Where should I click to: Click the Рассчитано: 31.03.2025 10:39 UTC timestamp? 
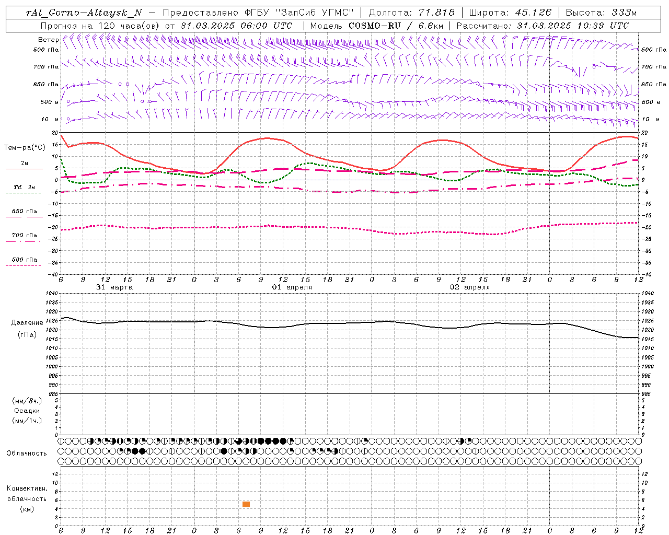coord(543,26)
